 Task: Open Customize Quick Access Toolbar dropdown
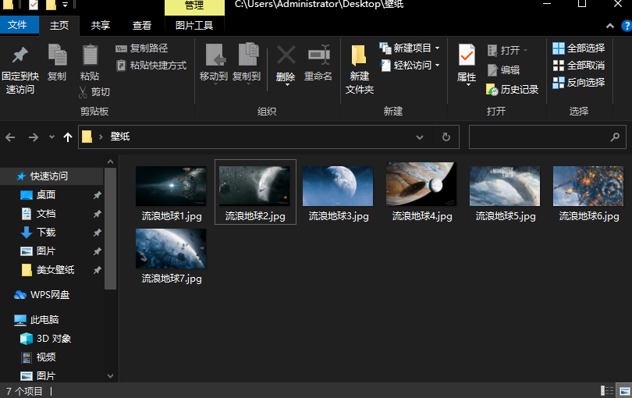tap(65, 5)
